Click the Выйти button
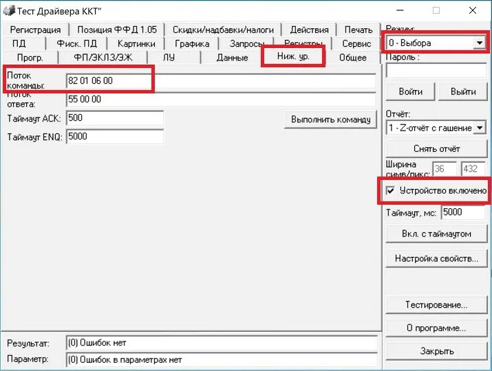This screenshot has width=492, height=371. click(x=463, y=91)
